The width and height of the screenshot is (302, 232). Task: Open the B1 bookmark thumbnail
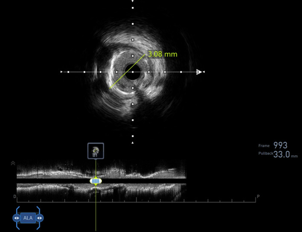coord(96,151)
